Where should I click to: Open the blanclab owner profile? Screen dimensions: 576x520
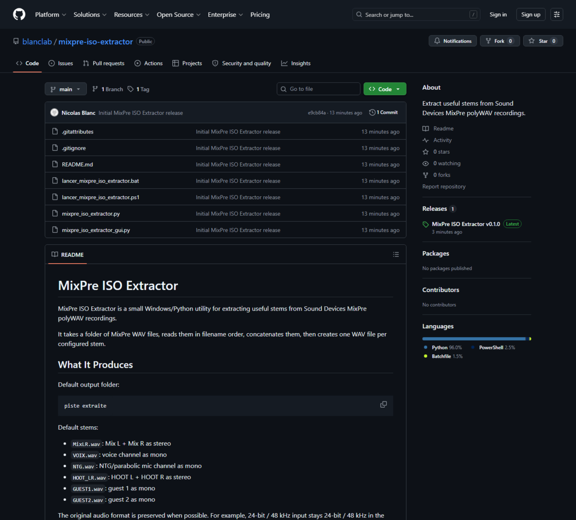[37, 42]
